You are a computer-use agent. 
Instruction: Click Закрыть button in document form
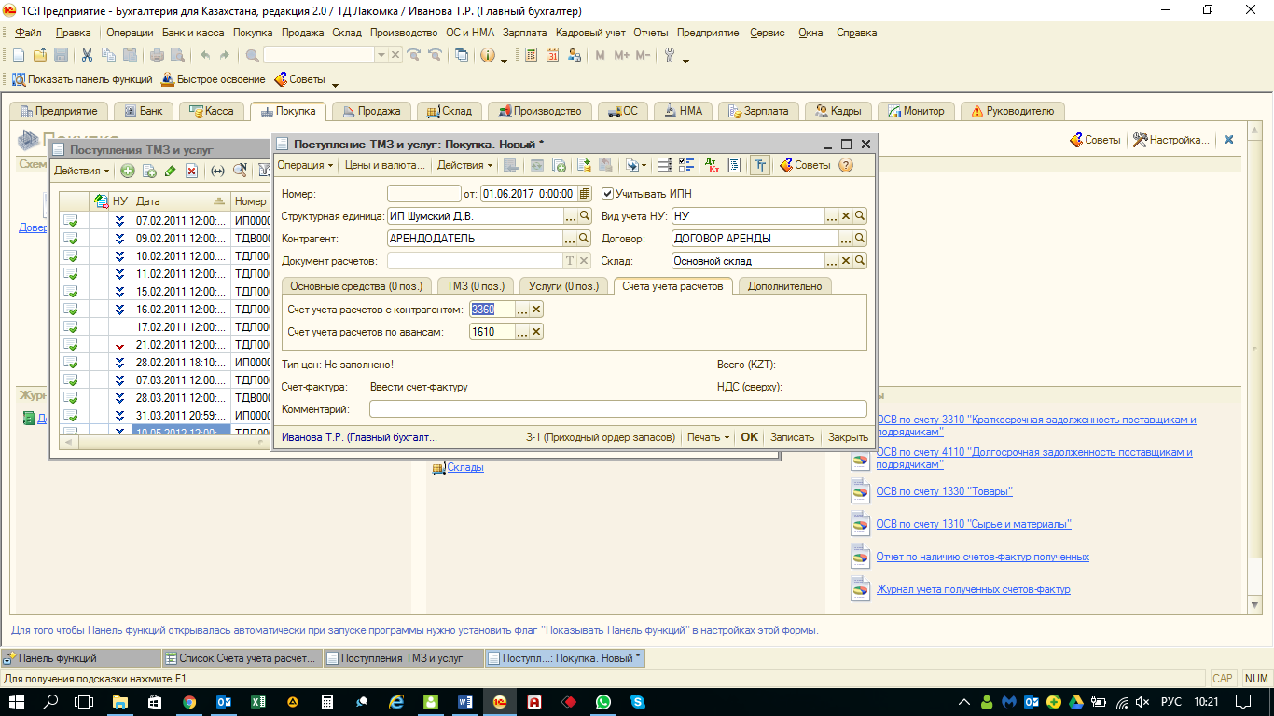(848, 437)
